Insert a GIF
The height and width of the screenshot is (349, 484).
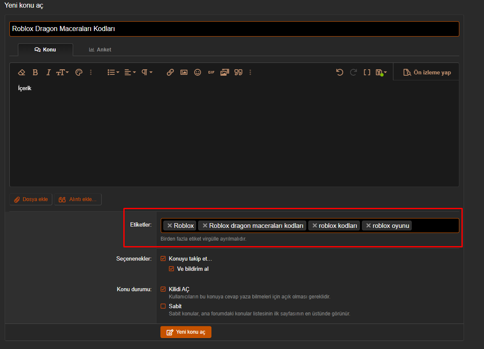211,72
